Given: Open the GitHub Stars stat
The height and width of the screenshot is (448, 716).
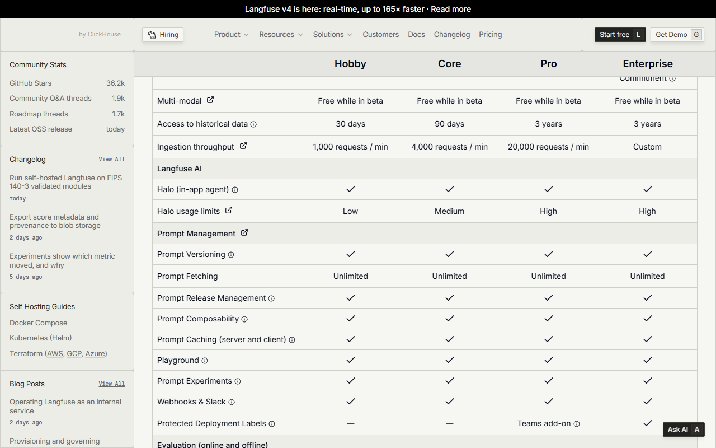Looking at the screenshot, I should (x=67, y=83).
